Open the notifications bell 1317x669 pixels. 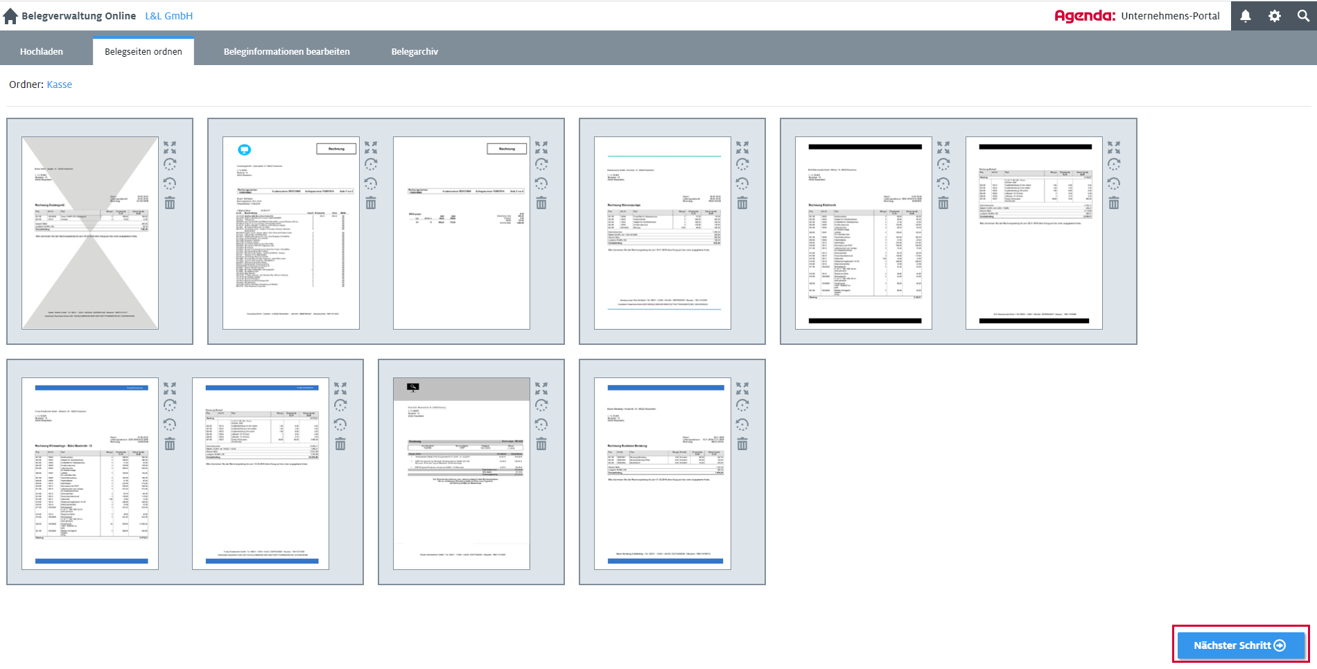coord(1246,16)
